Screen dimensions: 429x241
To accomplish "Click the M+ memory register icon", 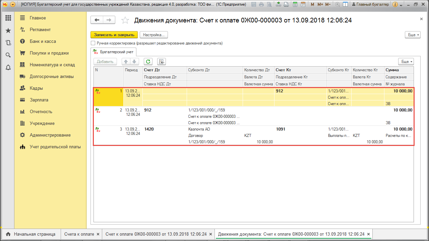I will pos(320,4).
